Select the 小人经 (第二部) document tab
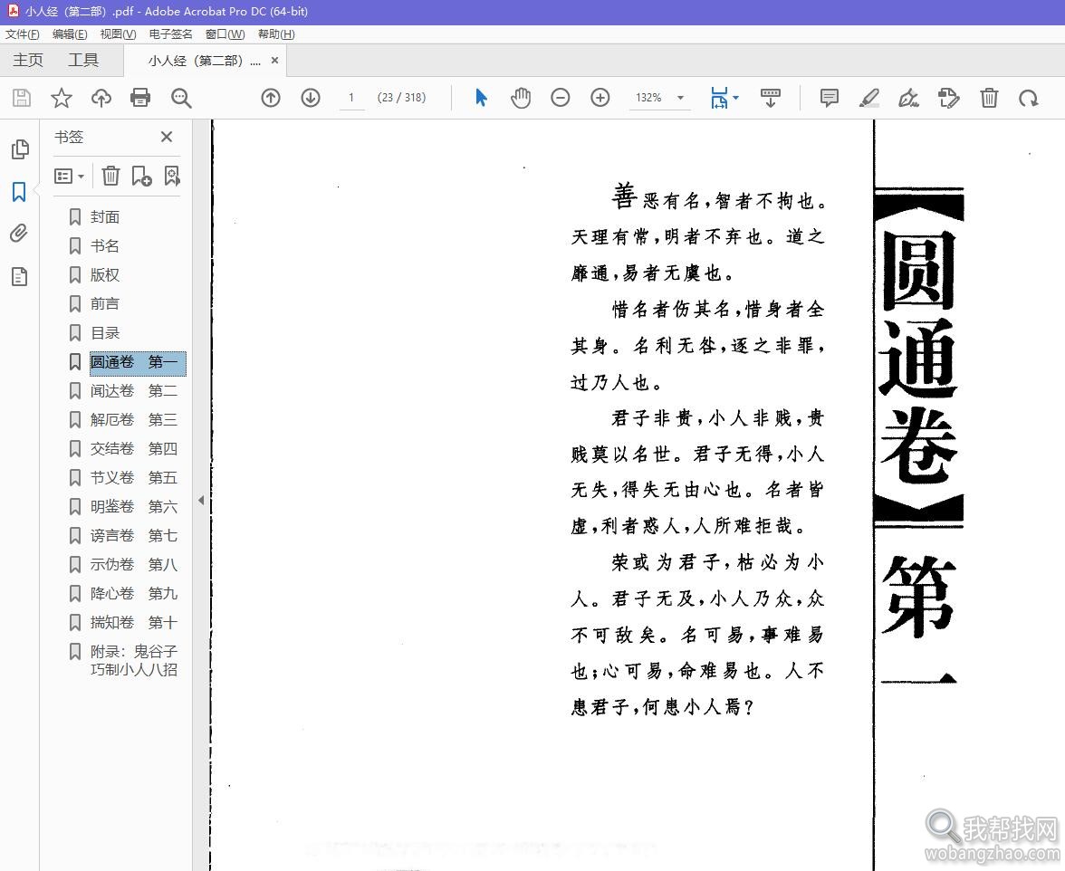This screenshot has width=1065, height=871. click(x=204, y=61)
